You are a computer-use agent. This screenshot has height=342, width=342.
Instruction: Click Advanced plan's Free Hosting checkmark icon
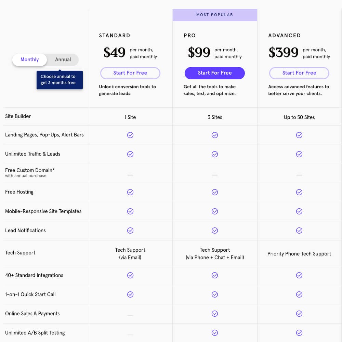click(x=299, y=192)
